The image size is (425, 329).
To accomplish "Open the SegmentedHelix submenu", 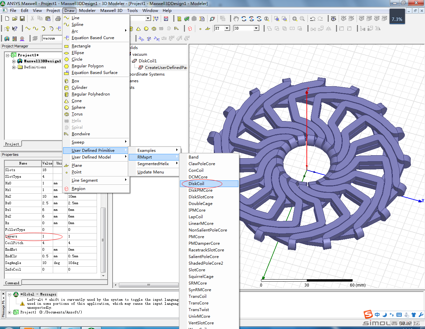I will [x=154, y=164].
